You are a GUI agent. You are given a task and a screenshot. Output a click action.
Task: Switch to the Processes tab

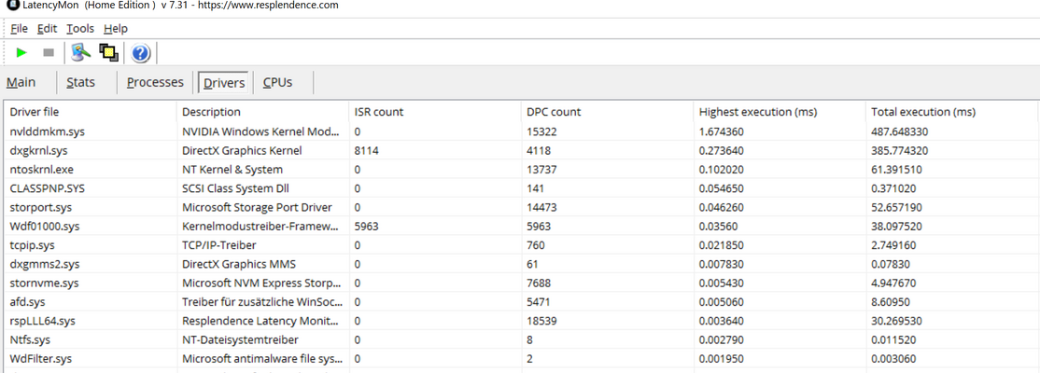[155, 82]
